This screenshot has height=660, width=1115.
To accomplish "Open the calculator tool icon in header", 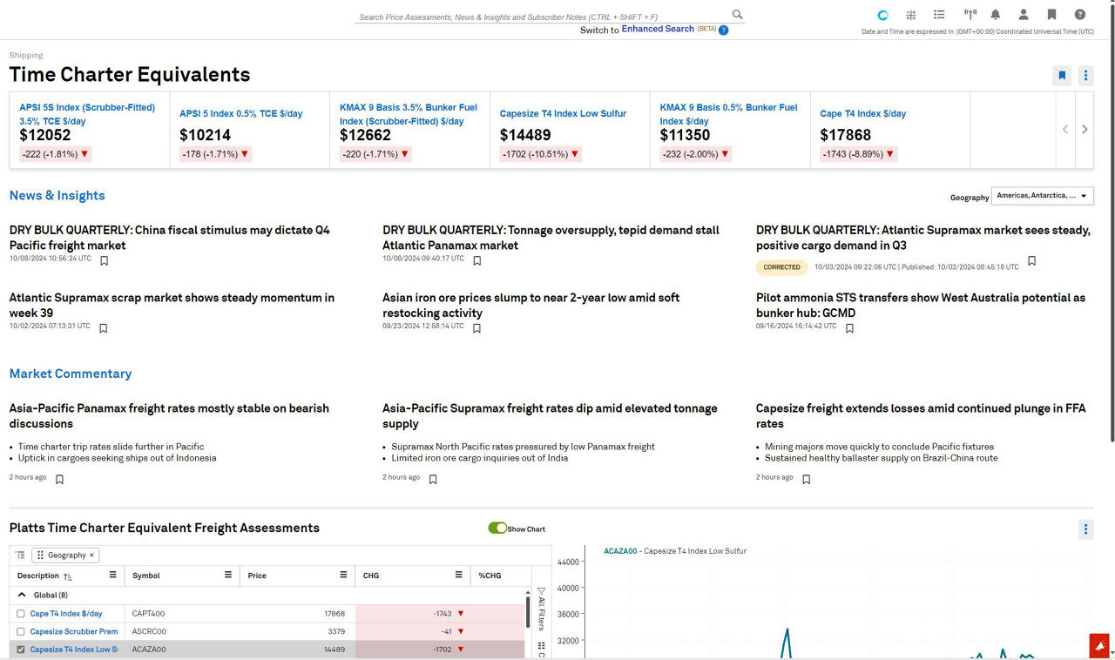I will (x=911, y=15).
